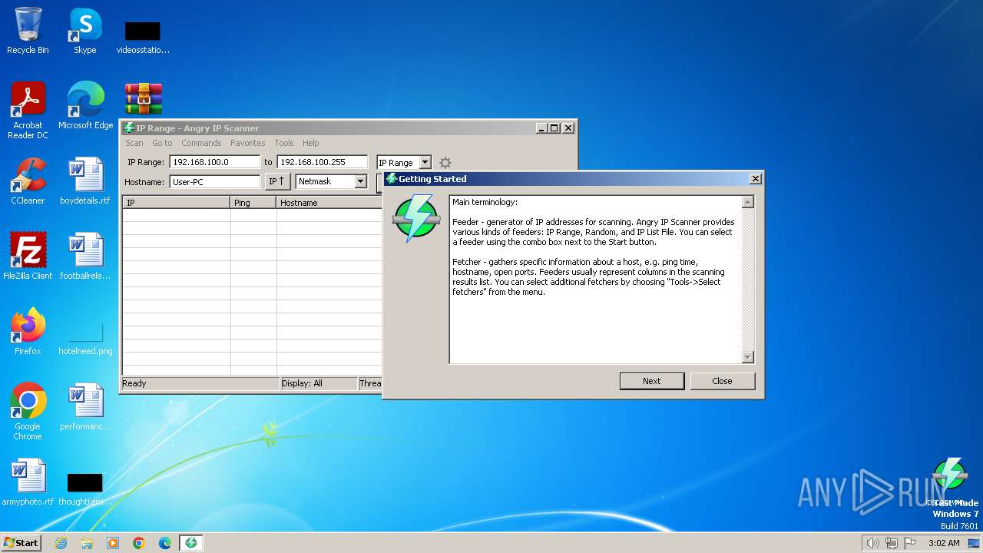
Task: Minimize the Angry IP Scanner window
Action: 541,128
